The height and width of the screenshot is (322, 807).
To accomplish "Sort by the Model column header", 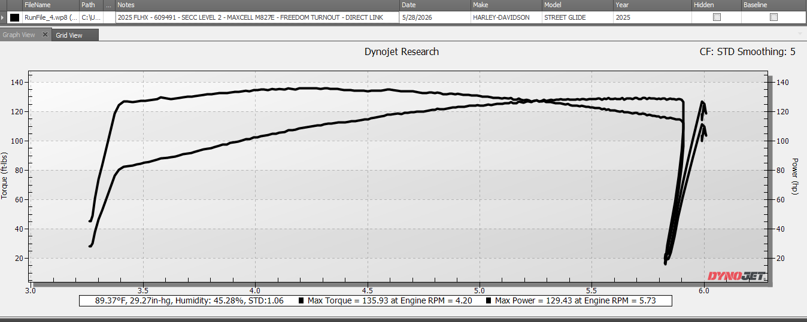I will click(577, 5).
